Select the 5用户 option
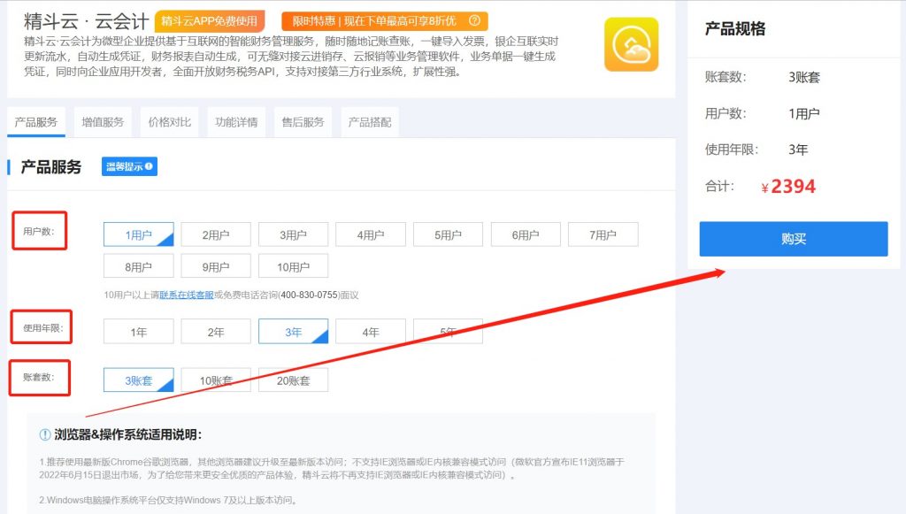Screen dimensions: 906x514 coord(449,234)
